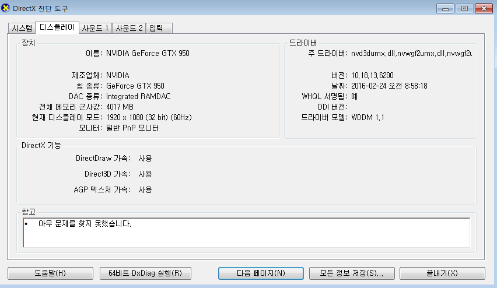
Task: Click display mode 1920 x 1080 value
Action: (x=149, y=118)
